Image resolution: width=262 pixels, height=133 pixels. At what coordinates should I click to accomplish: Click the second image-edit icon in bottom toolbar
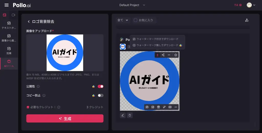(153, 107)
